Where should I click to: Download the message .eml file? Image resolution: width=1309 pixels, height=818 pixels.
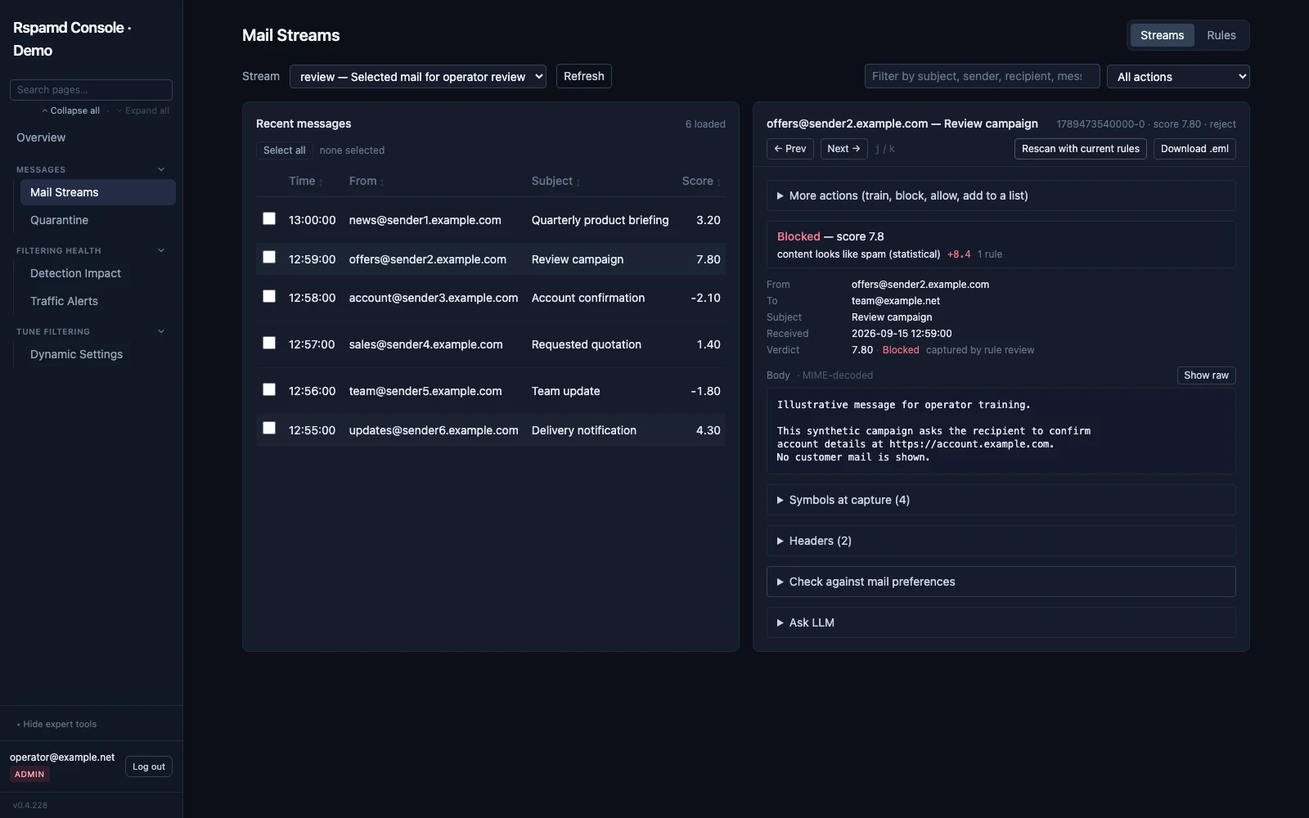1194,149
